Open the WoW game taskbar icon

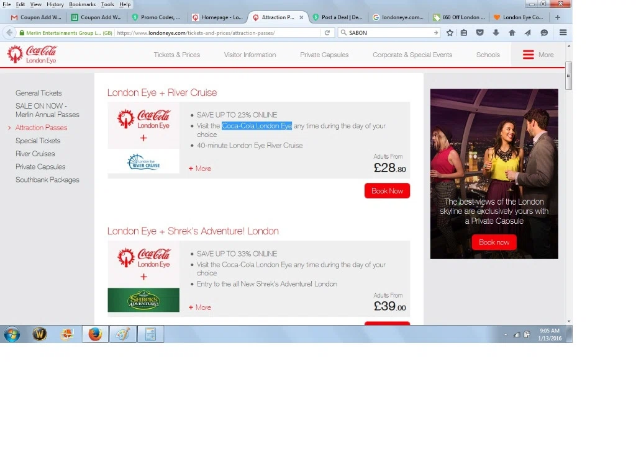[x=40, y=334]
